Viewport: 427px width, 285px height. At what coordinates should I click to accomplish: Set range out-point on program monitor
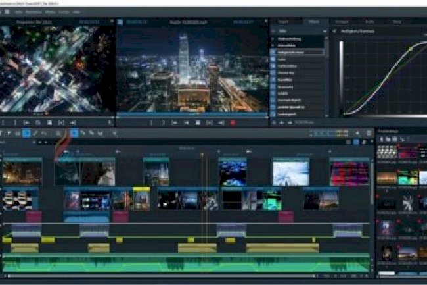15,123
